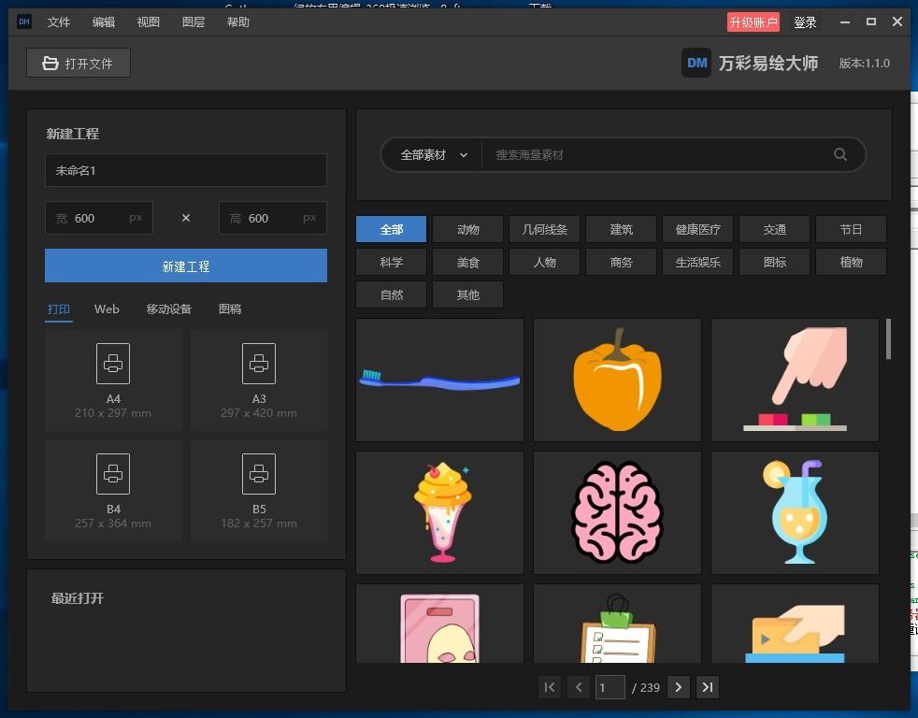Open the toothbrush material thumbnail
The width and height of the screenshot is (918, 718).
pos(439,381)
